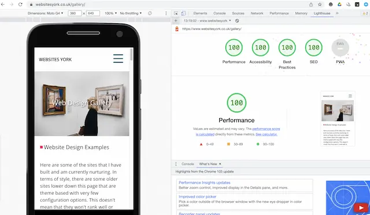The width and height of the screenshot is (370, 215).
Task: Reload the page with the refresh icon
Action: (x=20, y=4)
